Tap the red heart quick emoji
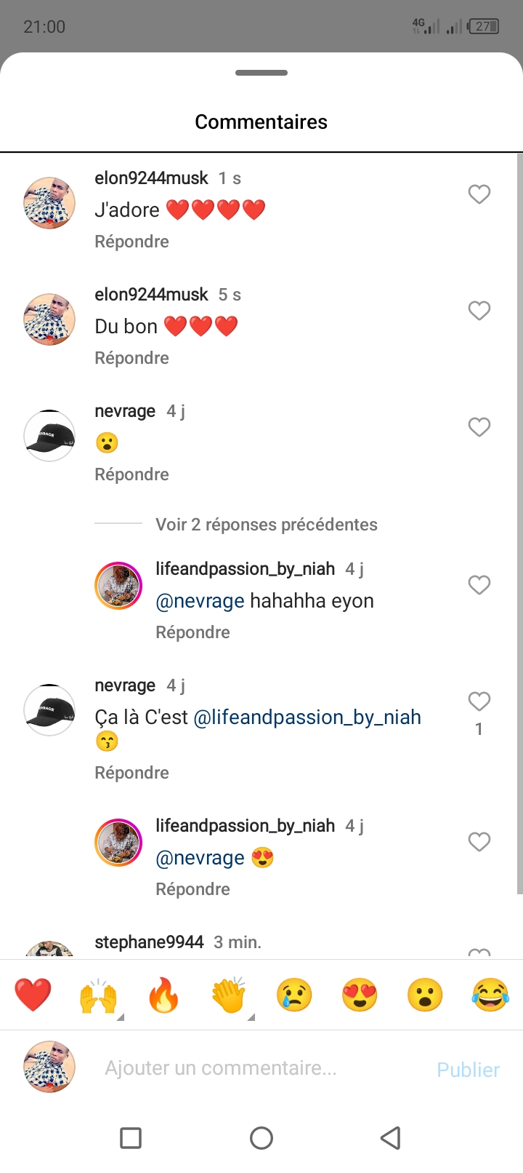This screenshot has height=1173, width=523. [33, 995]
